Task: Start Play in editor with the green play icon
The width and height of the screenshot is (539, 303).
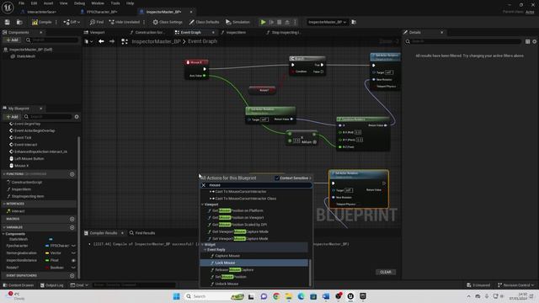Action: pyautogui.click(x=263, y=22)
